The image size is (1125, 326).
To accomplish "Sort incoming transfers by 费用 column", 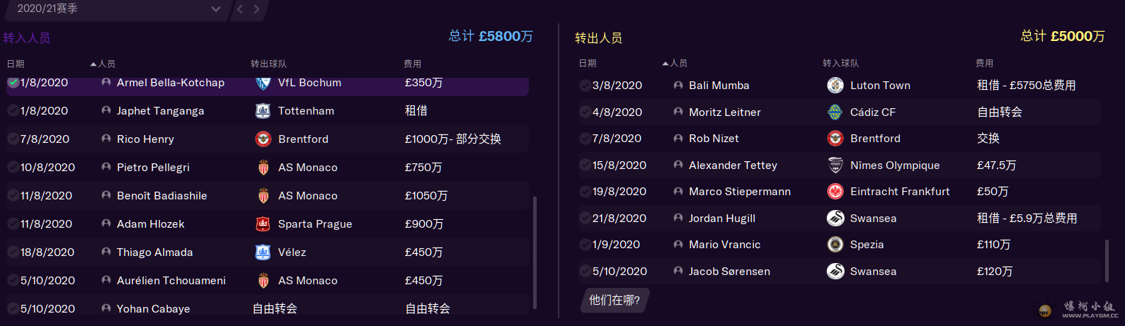I will point(412,64).
